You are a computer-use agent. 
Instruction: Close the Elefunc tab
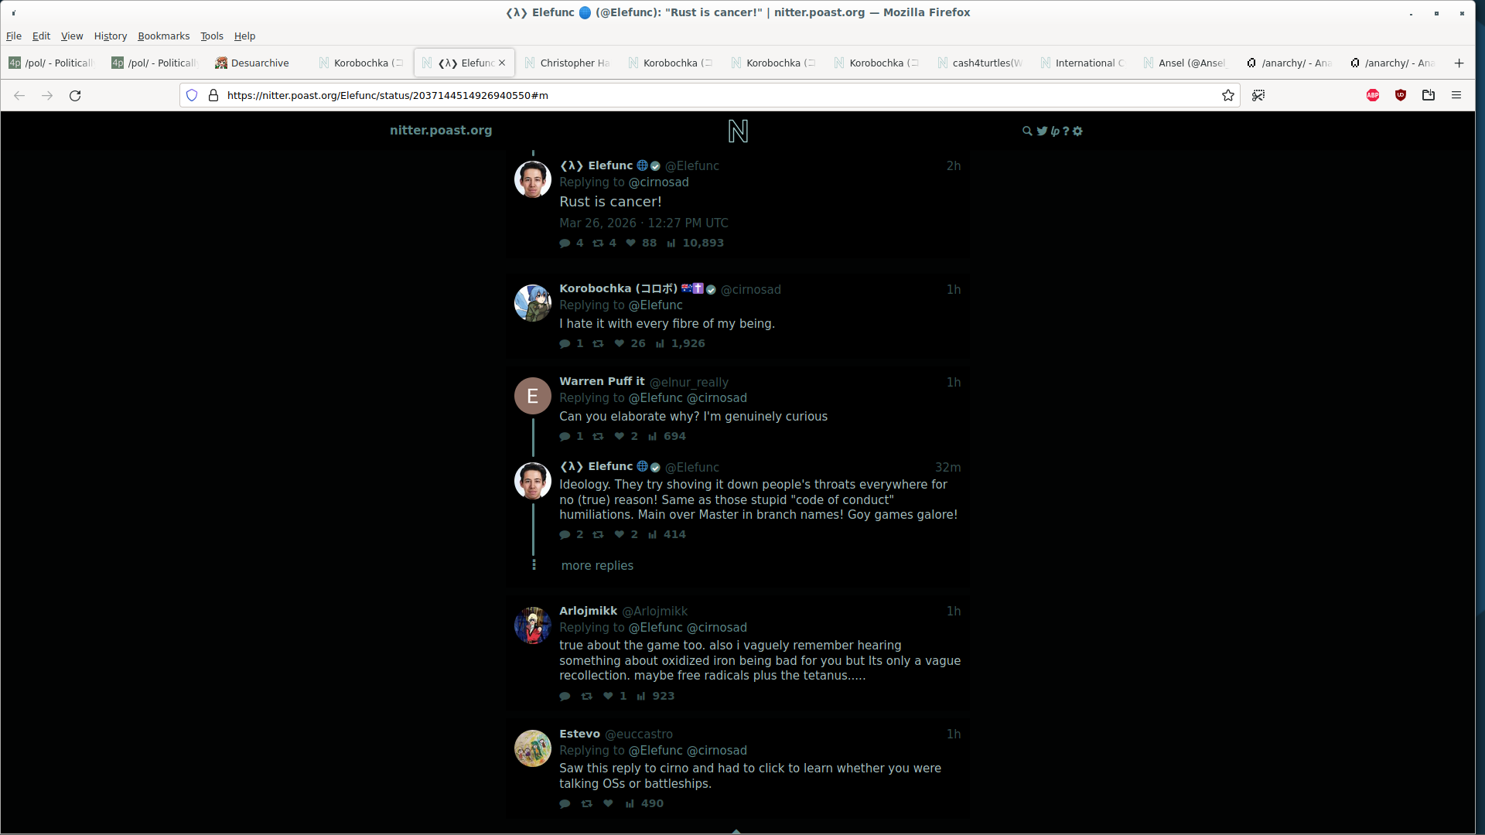tap(502, 63)
